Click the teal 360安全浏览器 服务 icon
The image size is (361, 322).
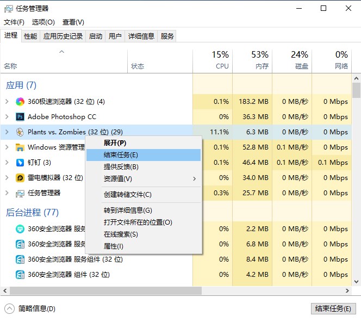(x=20, y=229)
